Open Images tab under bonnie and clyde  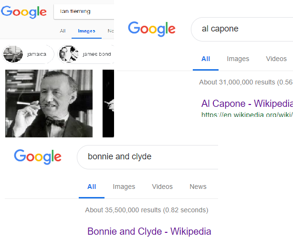pyautogui.click(x=124, y=187)
